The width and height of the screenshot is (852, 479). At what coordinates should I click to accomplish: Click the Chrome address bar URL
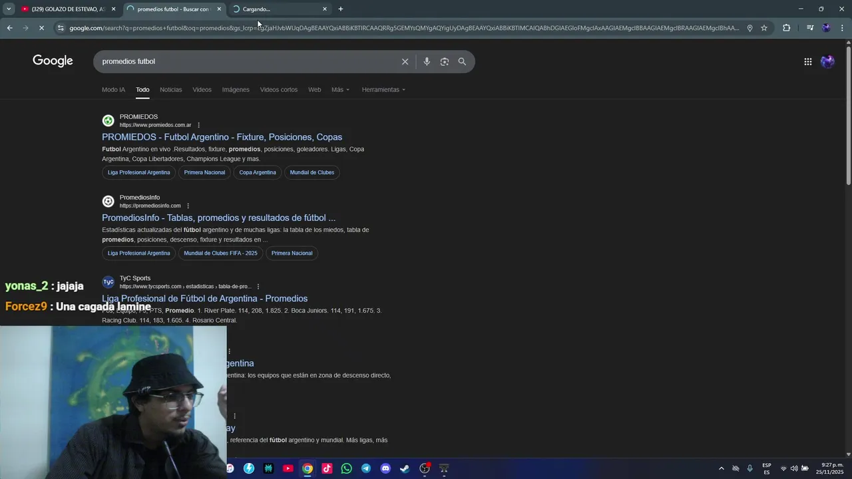[404, 28]
